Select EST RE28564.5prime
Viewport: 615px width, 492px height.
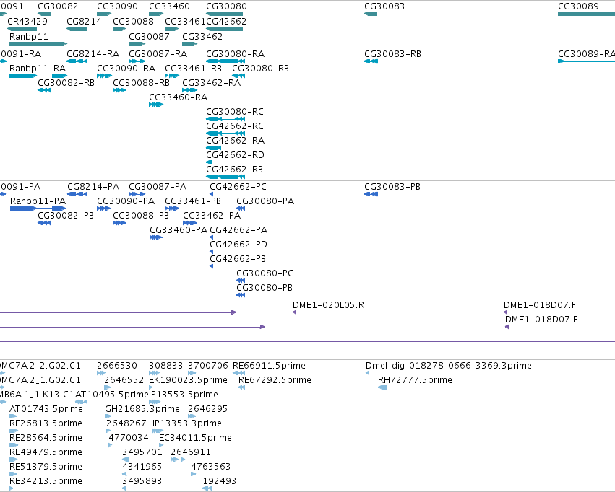46,438
